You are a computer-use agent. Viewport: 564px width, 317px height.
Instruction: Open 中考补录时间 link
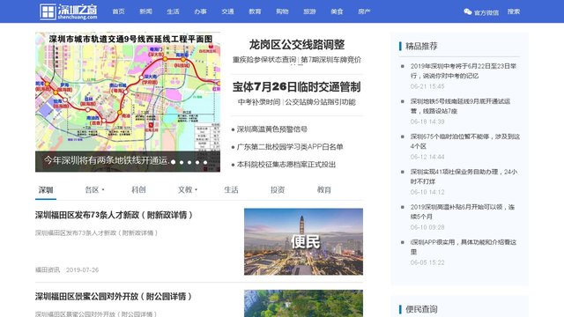click(259, 102)
